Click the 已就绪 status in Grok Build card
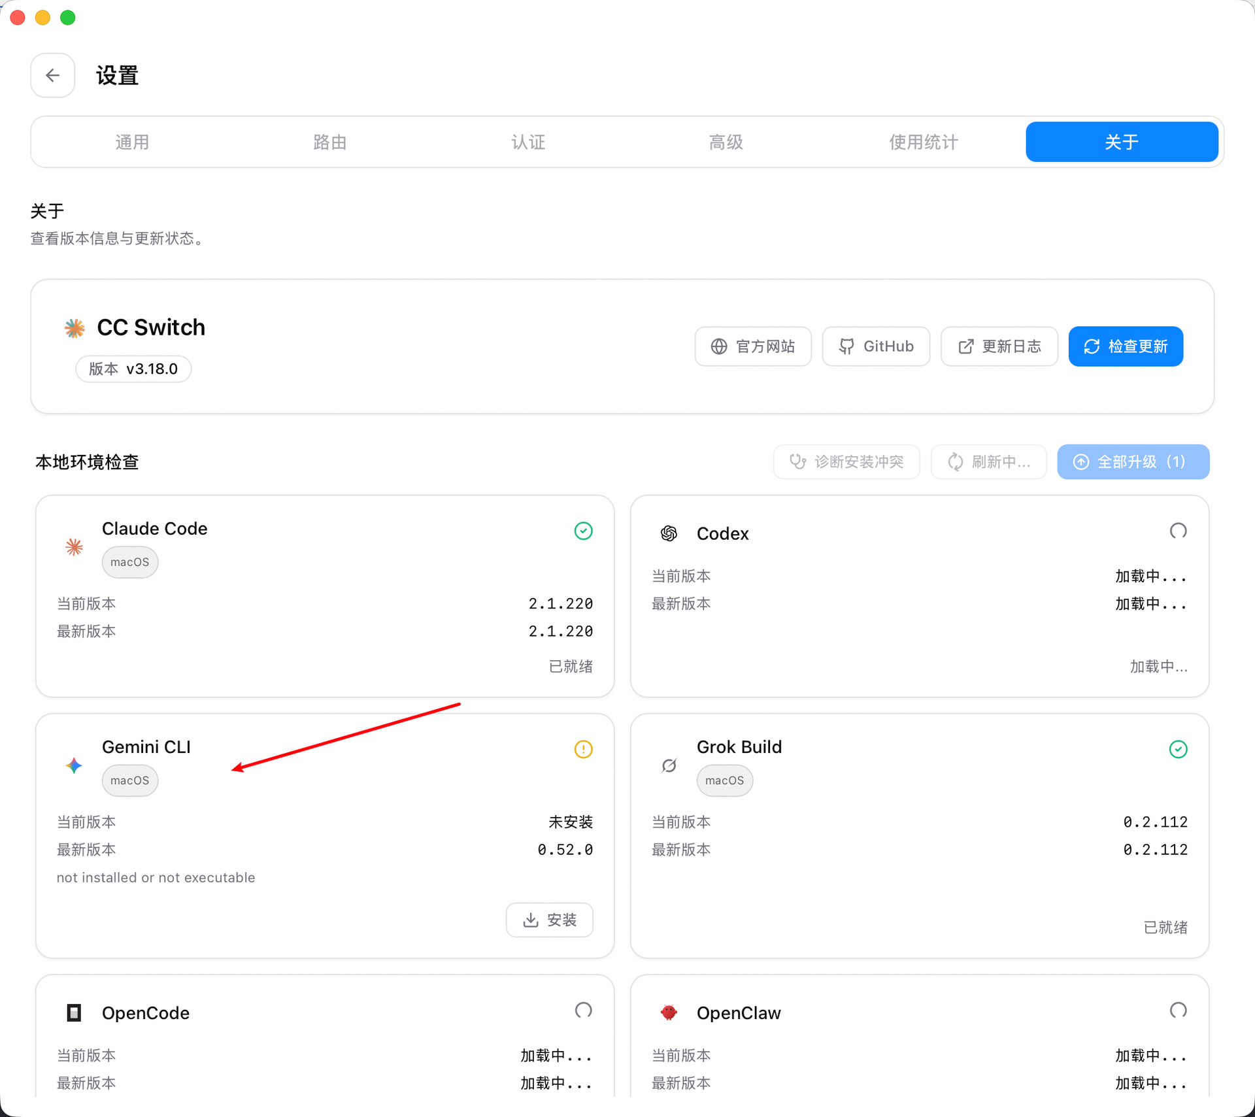This screenshot has height=1117, width=1255. (1165, 927)
